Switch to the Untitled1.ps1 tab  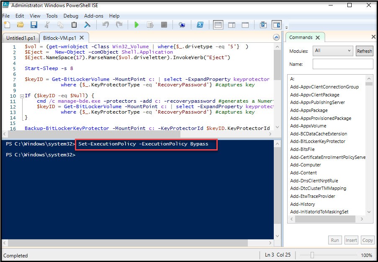(x=21, y=38)
